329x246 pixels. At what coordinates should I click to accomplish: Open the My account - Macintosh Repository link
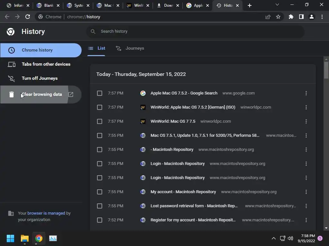183,192
